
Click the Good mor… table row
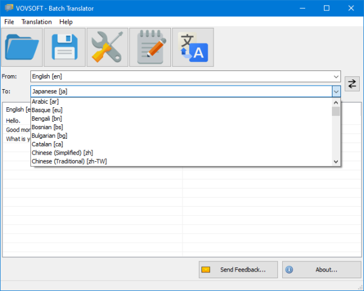tap(17, 130)
